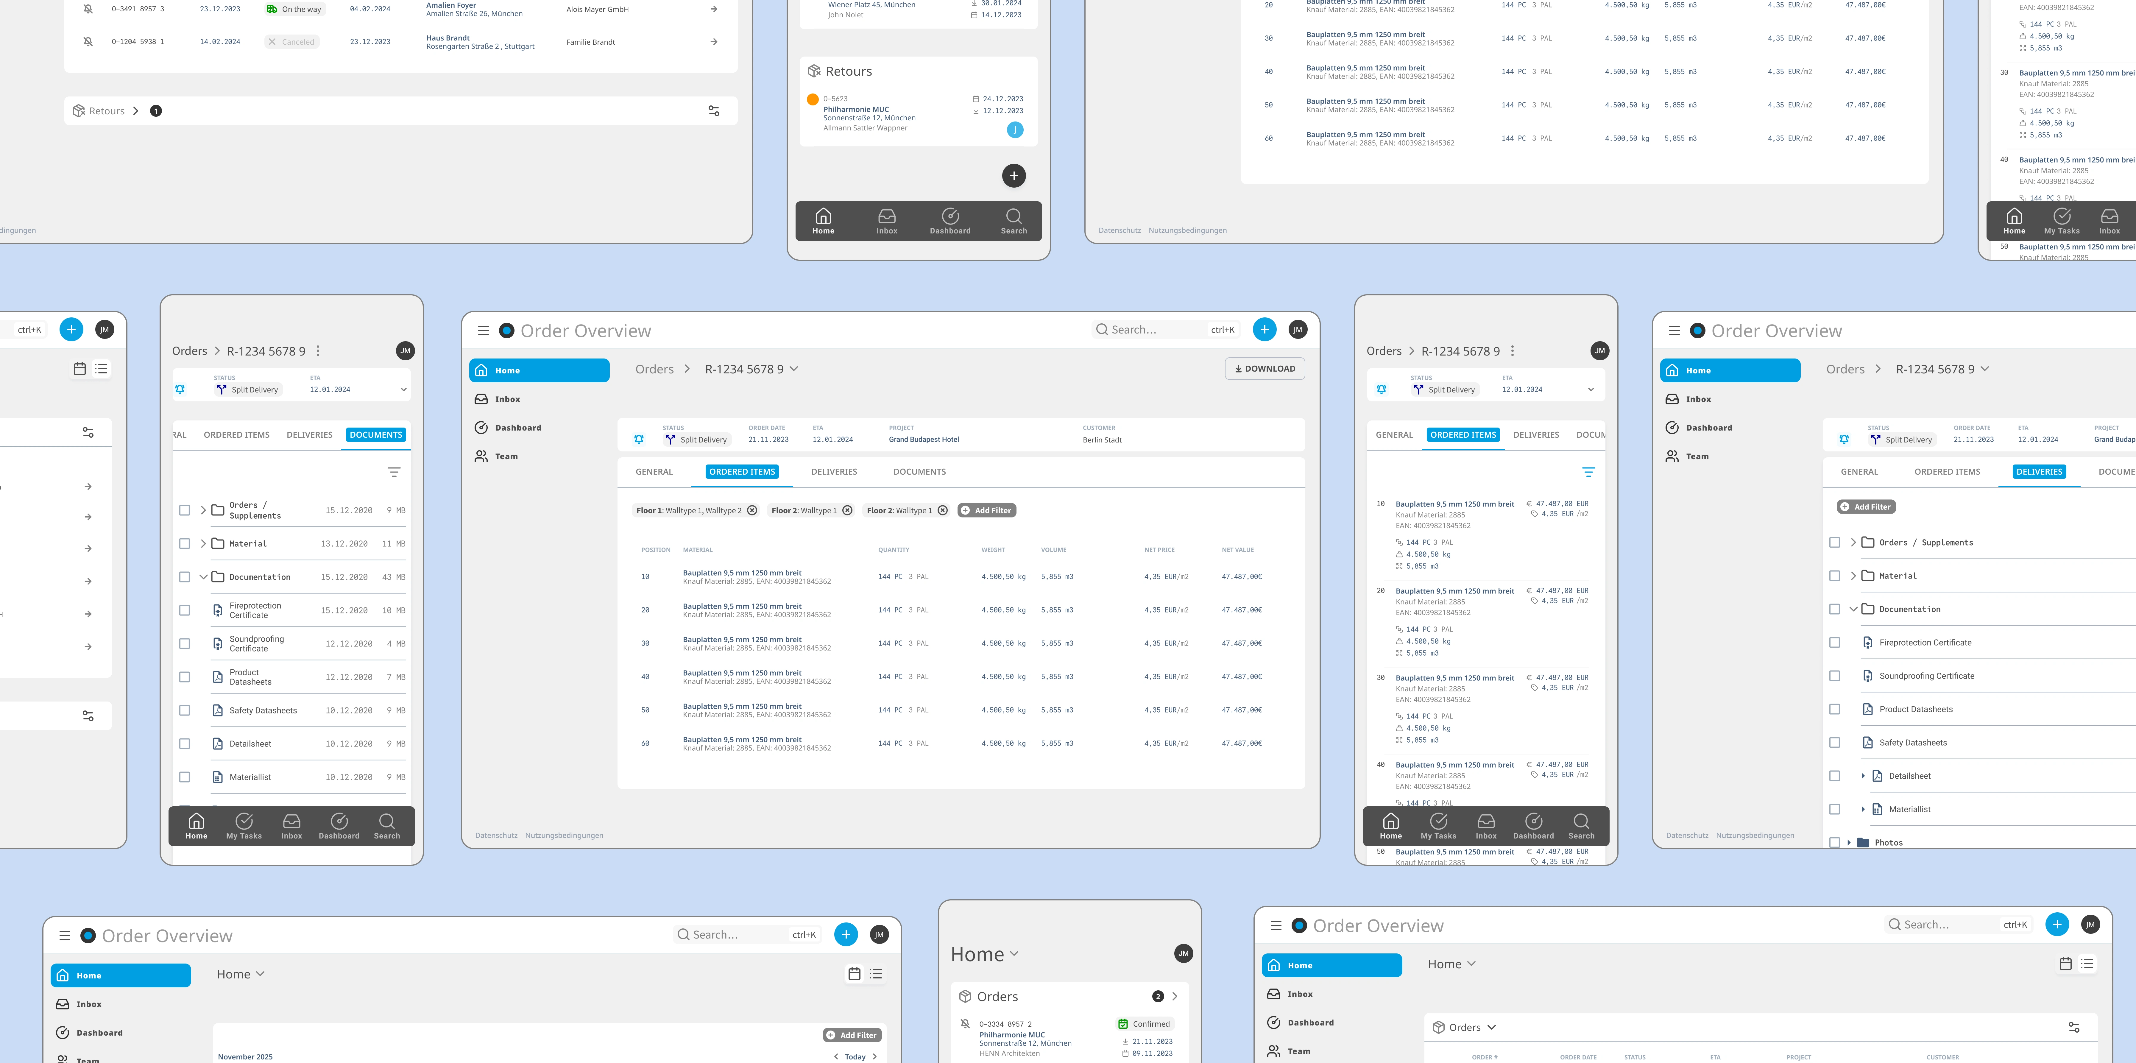2136x1063 pixels.
Task: Expand the Retours chevron next to badge 1
Action: point(136,111)
